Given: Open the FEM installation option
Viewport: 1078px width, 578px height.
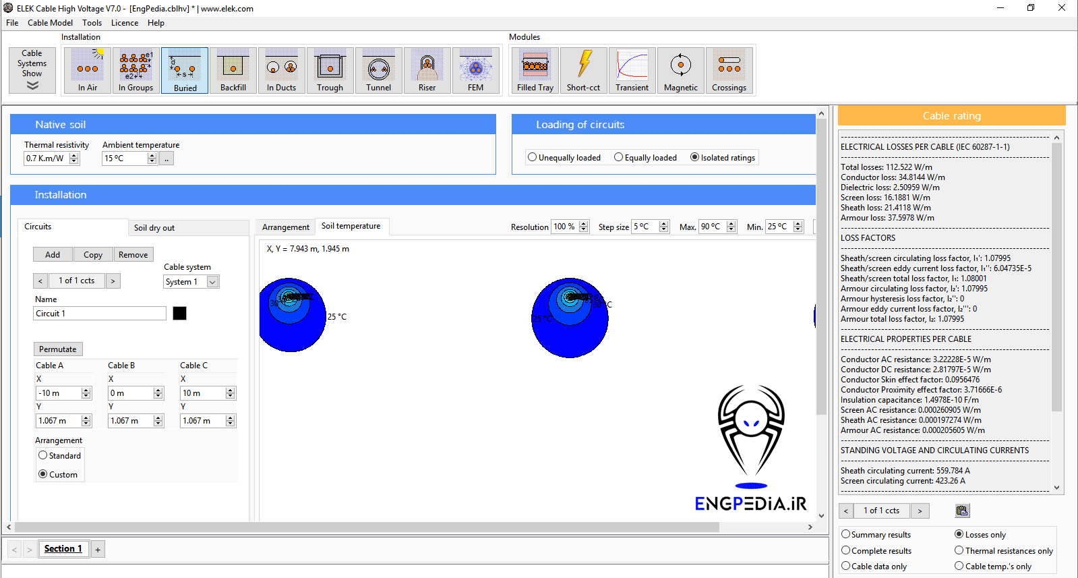Looking at the screenshot, I should (x=475, y=70).
